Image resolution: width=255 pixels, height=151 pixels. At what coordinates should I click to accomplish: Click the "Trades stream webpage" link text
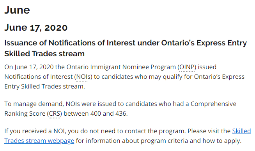pos(39,141)
